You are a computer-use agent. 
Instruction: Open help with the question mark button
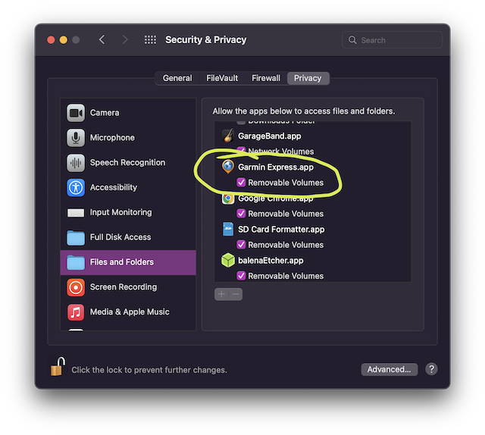(431, 369)
